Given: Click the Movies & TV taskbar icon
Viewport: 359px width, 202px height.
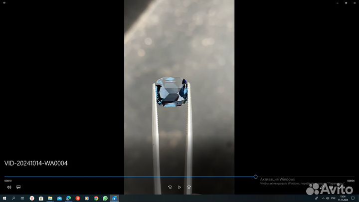Looking at the screenshot, I should tap(114, 199).
